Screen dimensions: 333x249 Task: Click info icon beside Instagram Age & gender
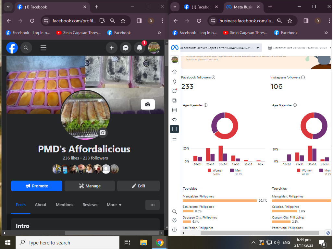(x=295, y=105)
